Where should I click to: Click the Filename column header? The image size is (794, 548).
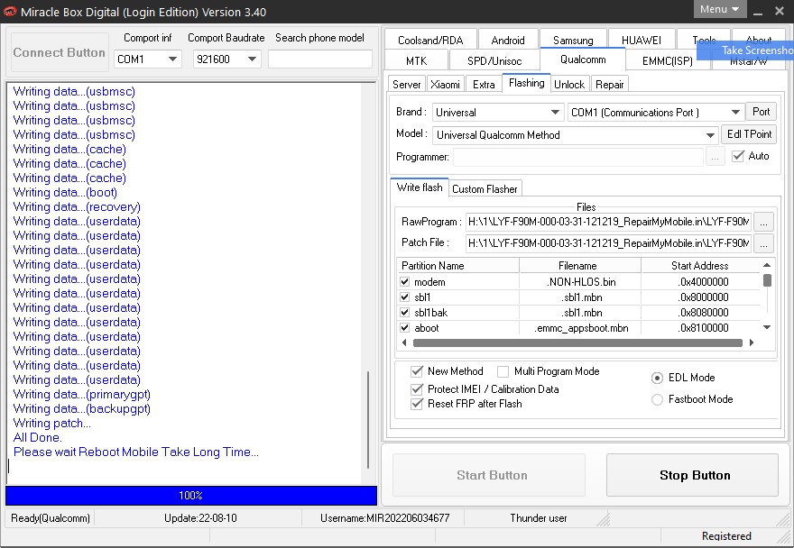tap(580, 266)
